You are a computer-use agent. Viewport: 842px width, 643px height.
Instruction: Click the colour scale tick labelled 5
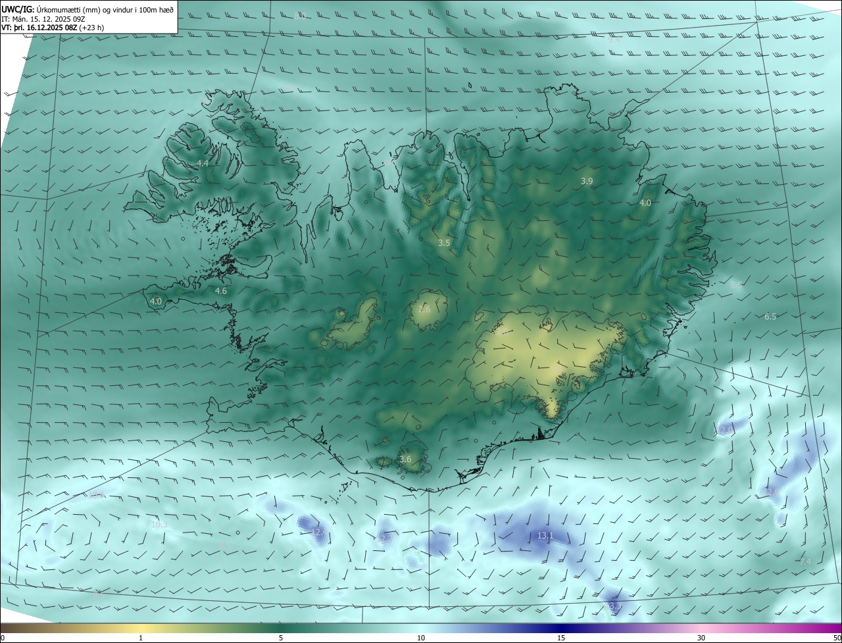(x=281, y=638)
